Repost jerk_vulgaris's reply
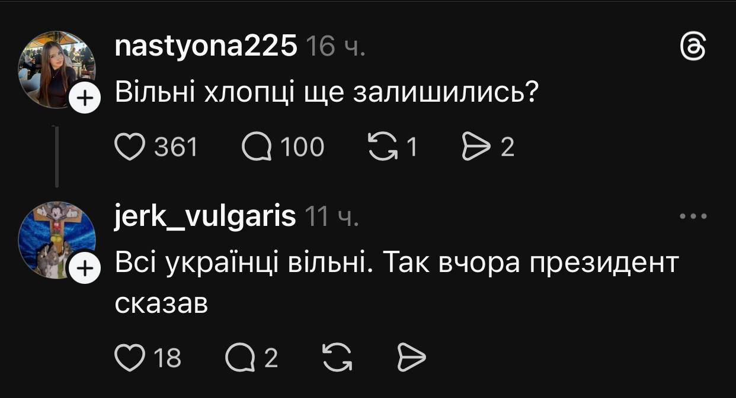Viewport: 736px width, 398px height. coord(337,358)
